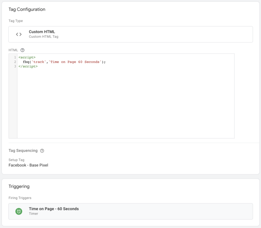Click the green Timer trigger icon
This screenshot has width=261, height=228.
pos(19,211)
